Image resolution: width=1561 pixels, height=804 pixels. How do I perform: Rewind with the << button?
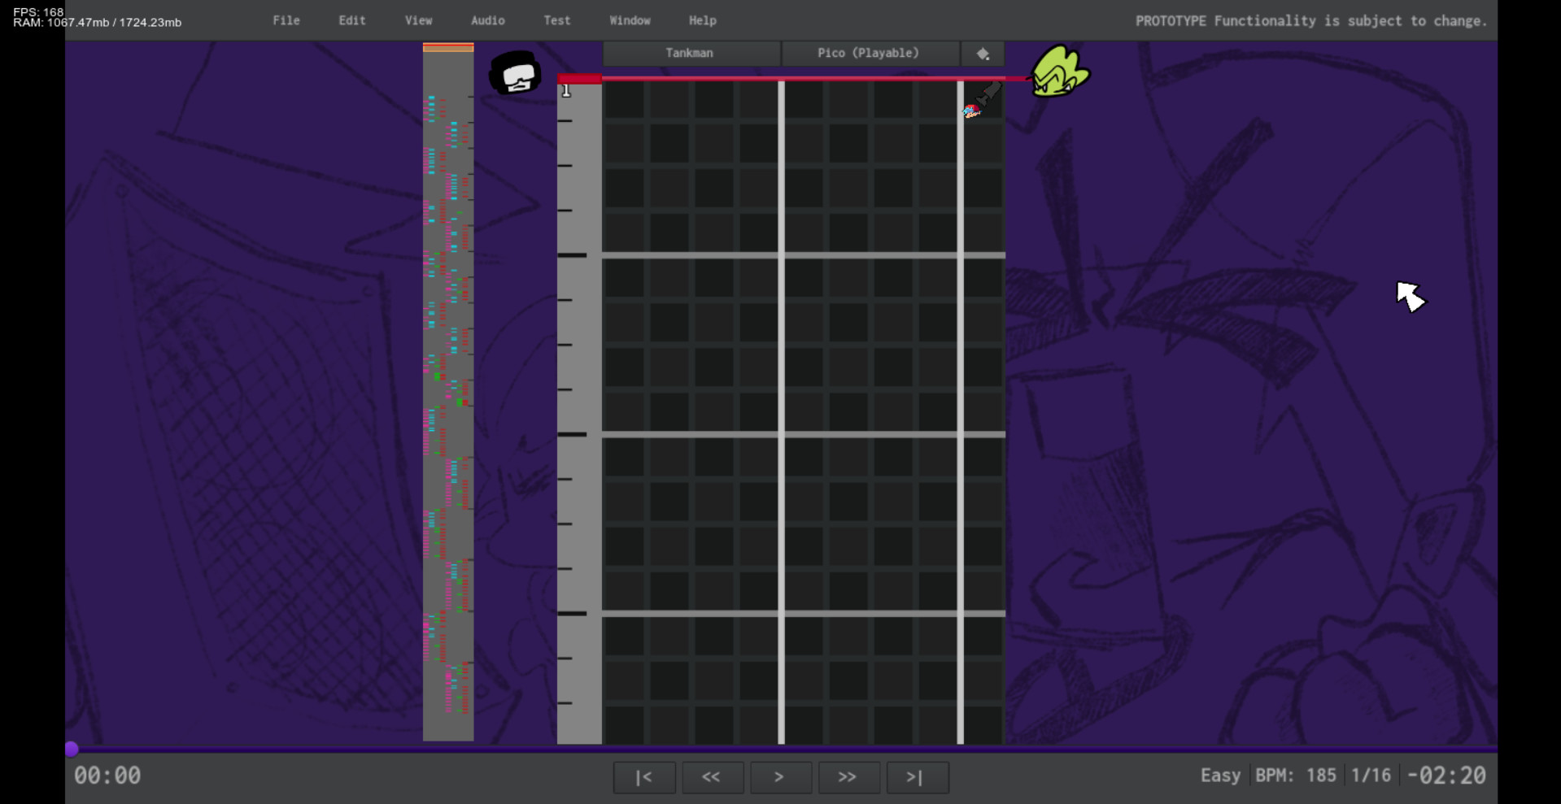713,777
